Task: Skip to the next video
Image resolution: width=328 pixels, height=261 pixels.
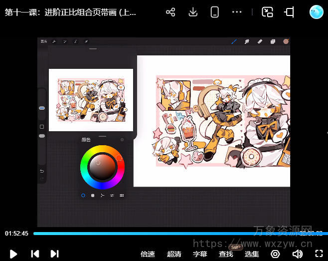Action: click(55, 254)
